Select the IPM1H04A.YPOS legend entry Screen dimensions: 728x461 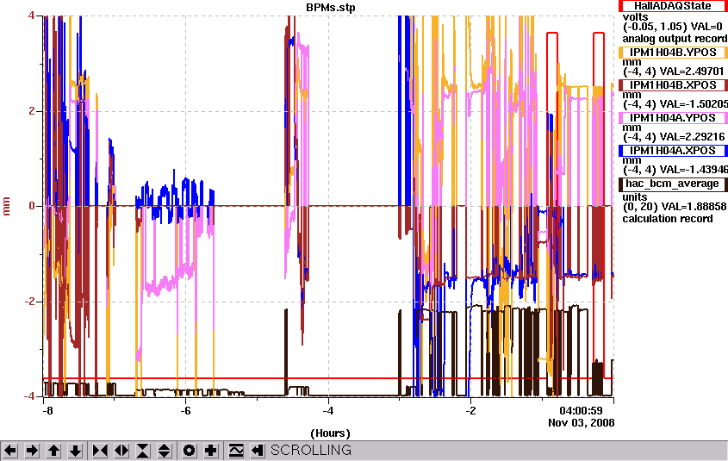pos(673,118)
